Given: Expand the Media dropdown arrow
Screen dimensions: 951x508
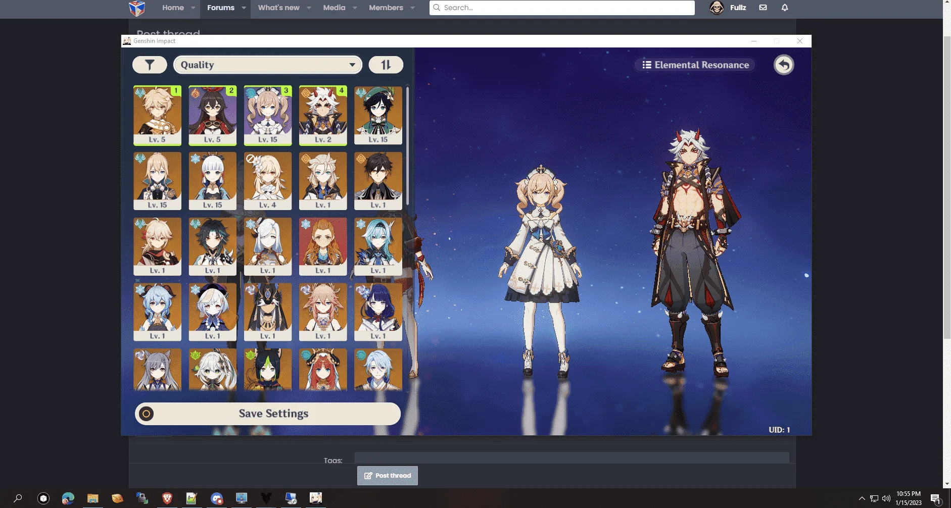Looking at the screenshot, I should 355,8.
